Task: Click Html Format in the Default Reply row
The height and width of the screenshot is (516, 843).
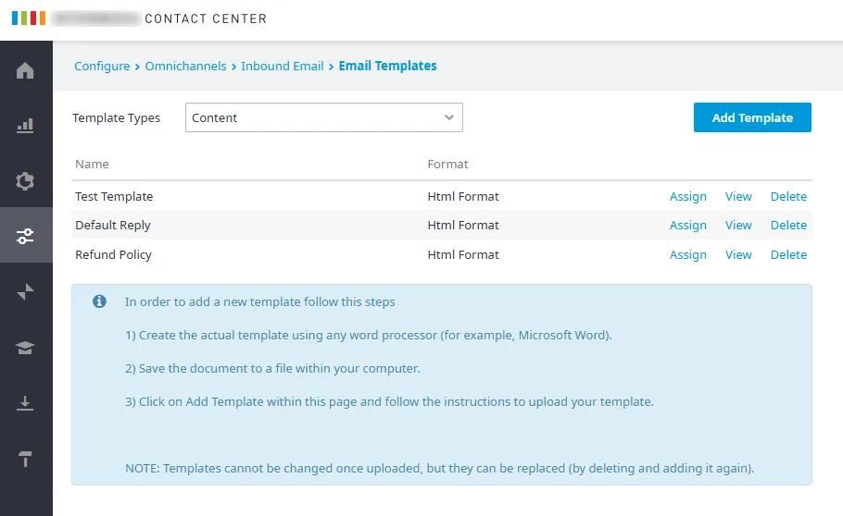Action: 463,226
